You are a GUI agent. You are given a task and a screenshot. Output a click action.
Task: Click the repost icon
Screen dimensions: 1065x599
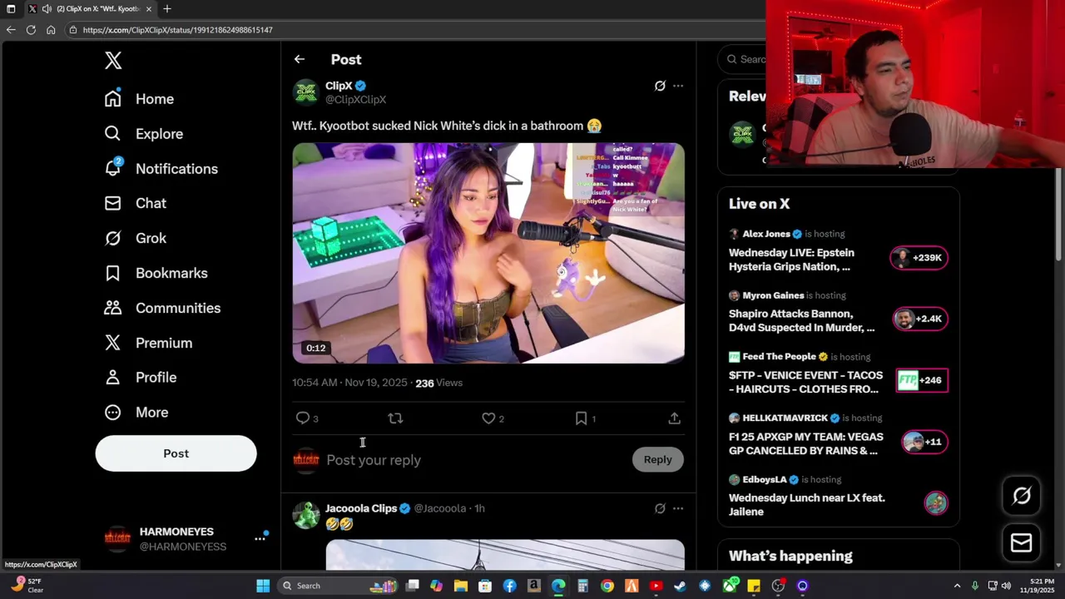[395, 418]
